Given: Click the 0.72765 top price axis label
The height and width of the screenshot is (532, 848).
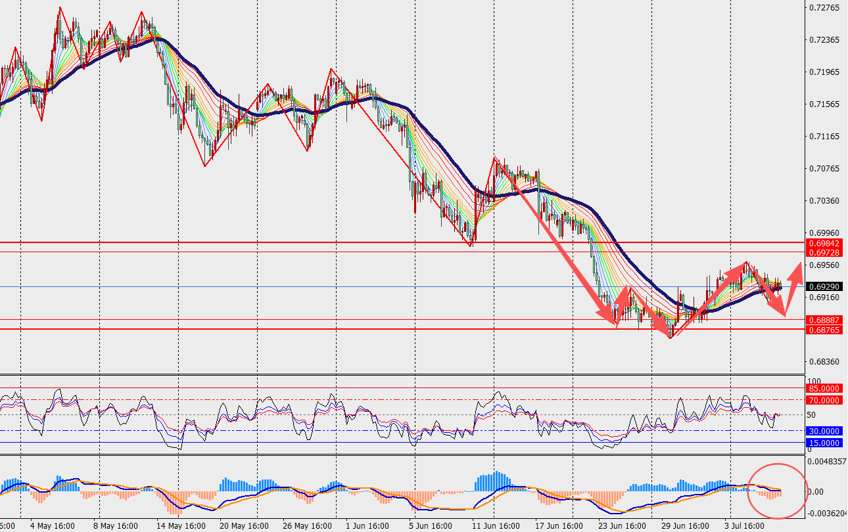Looking at the screenshot, I should 824,8.
